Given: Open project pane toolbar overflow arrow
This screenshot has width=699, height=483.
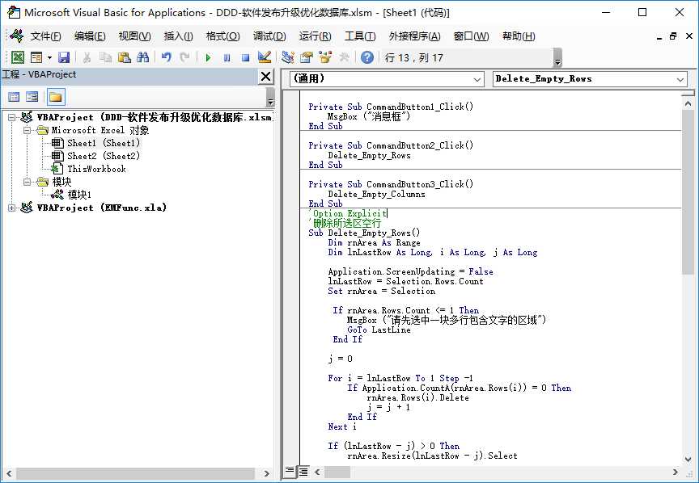Looking at the screenshot, I should 270,97.
